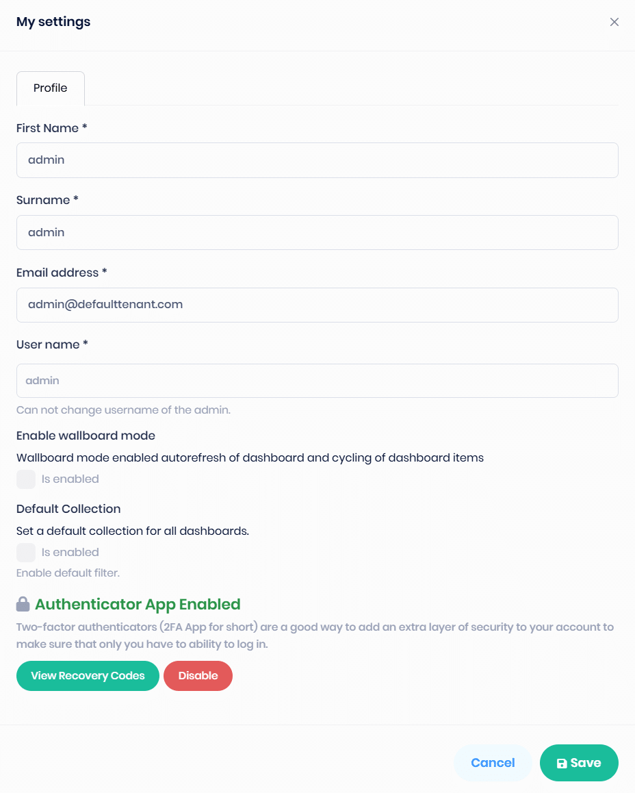
Task: Tick the Default Collection checkbox
Action: pos(26,553)
